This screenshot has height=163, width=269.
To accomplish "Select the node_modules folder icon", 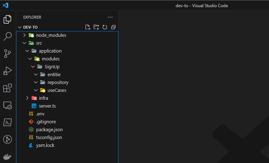I will (x=31, y=35).
